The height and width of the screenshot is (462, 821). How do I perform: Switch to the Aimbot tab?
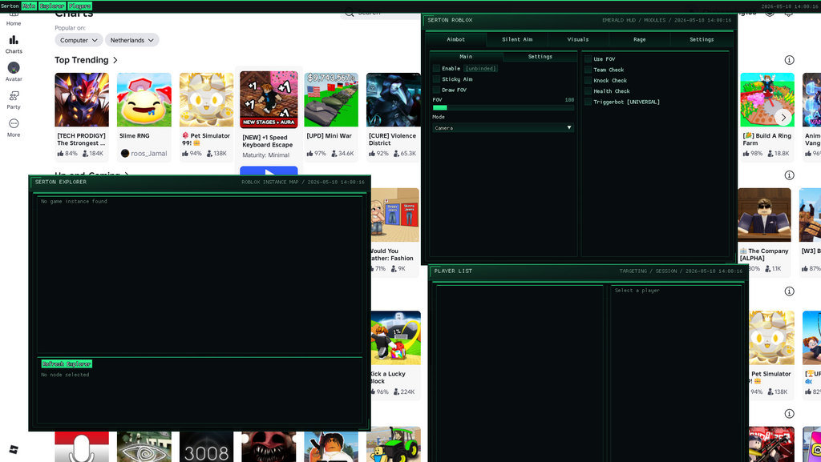coord(455,39)
